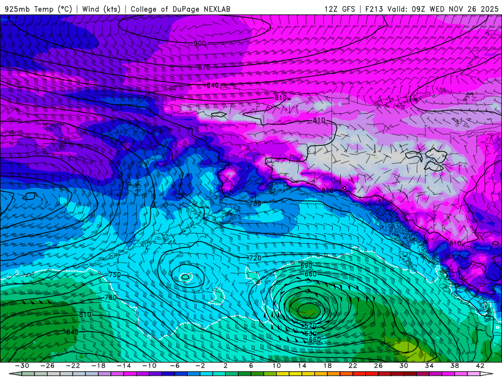Select the 42 tick label on the color bar
The image size is (502, 377).
(x=480, y=366)
